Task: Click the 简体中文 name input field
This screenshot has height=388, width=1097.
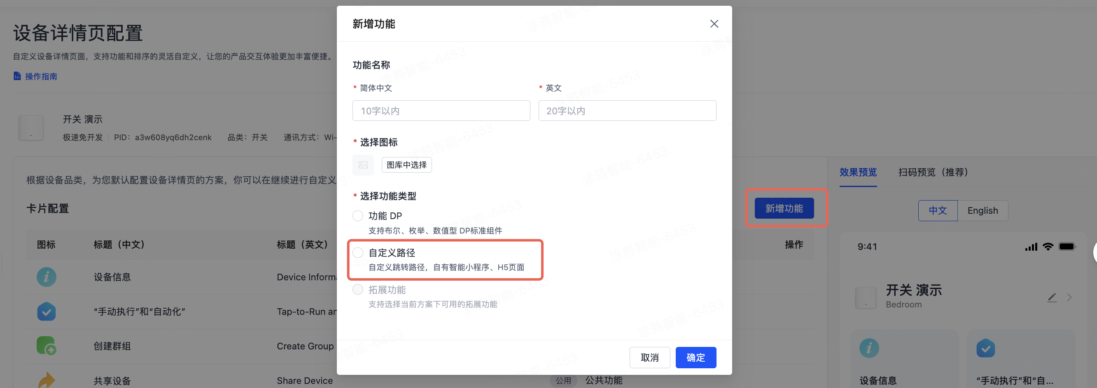Action: 441,111
